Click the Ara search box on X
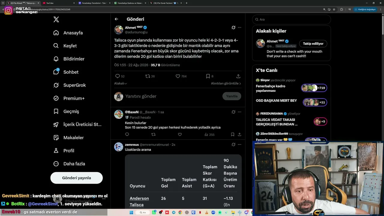The height and width of the screenshot is (216, 384). [292, 19]
